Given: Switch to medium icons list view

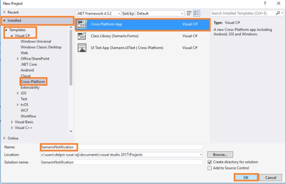Looking at the screenshot, I should pos(197,13).
